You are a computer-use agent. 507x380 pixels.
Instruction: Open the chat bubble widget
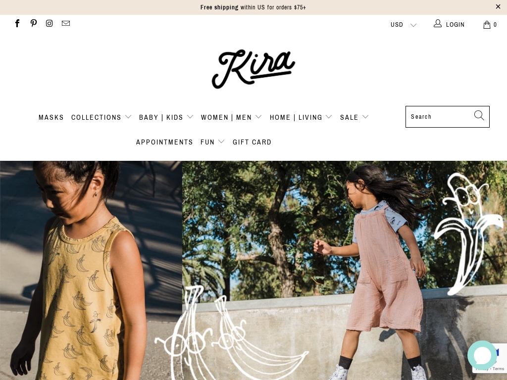[482, 355]
